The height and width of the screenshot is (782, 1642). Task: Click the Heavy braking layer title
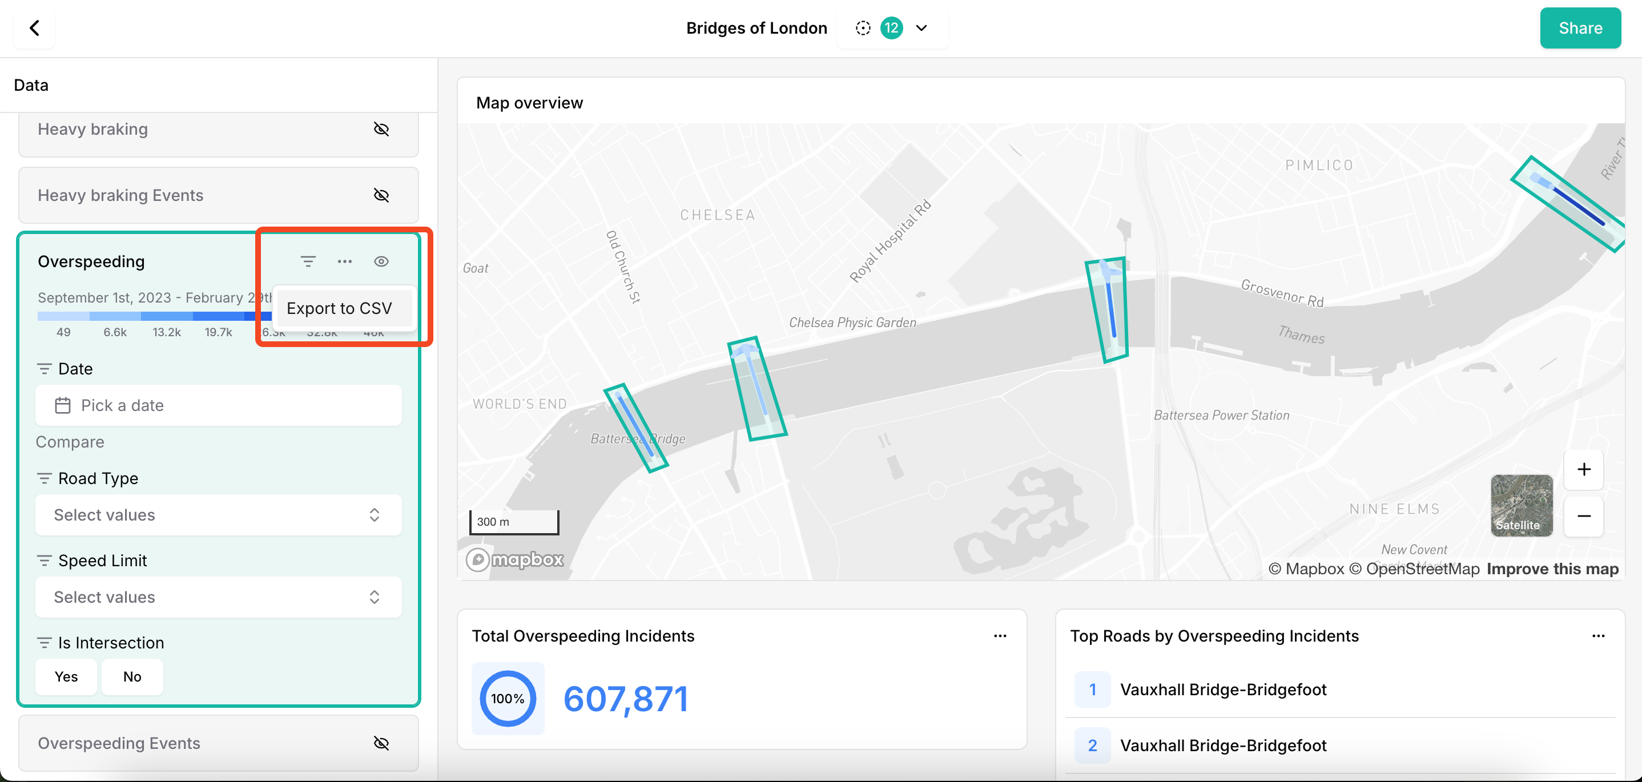[x=92, y=130]
